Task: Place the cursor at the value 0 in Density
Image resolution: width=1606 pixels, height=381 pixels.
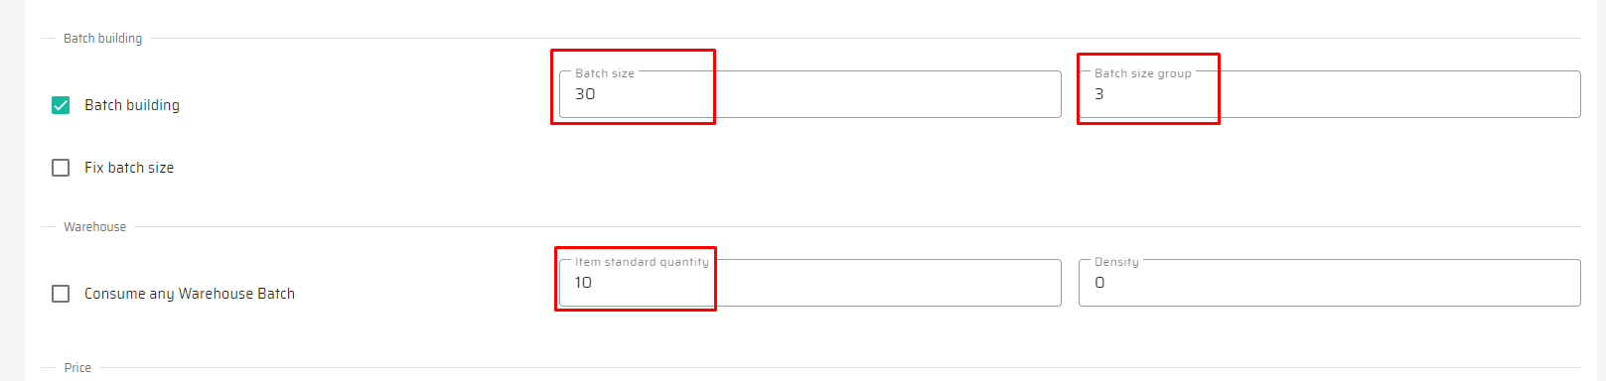Action: pyautogui.click(x=1099, y=283)
